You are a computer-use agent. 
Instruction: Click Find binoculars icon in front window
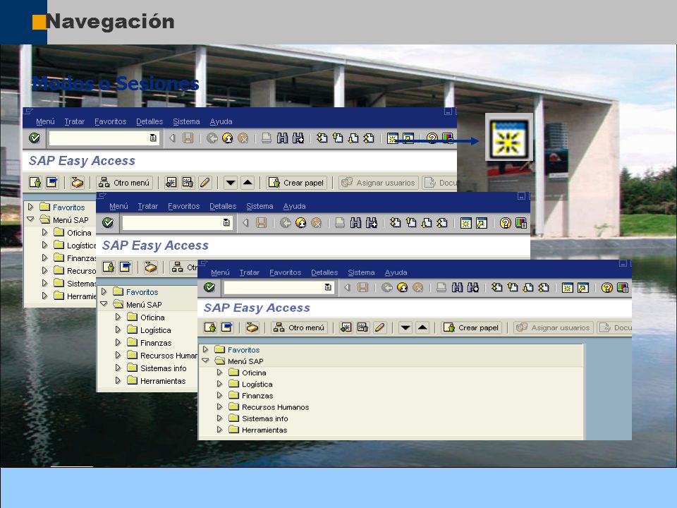(457, 287)
